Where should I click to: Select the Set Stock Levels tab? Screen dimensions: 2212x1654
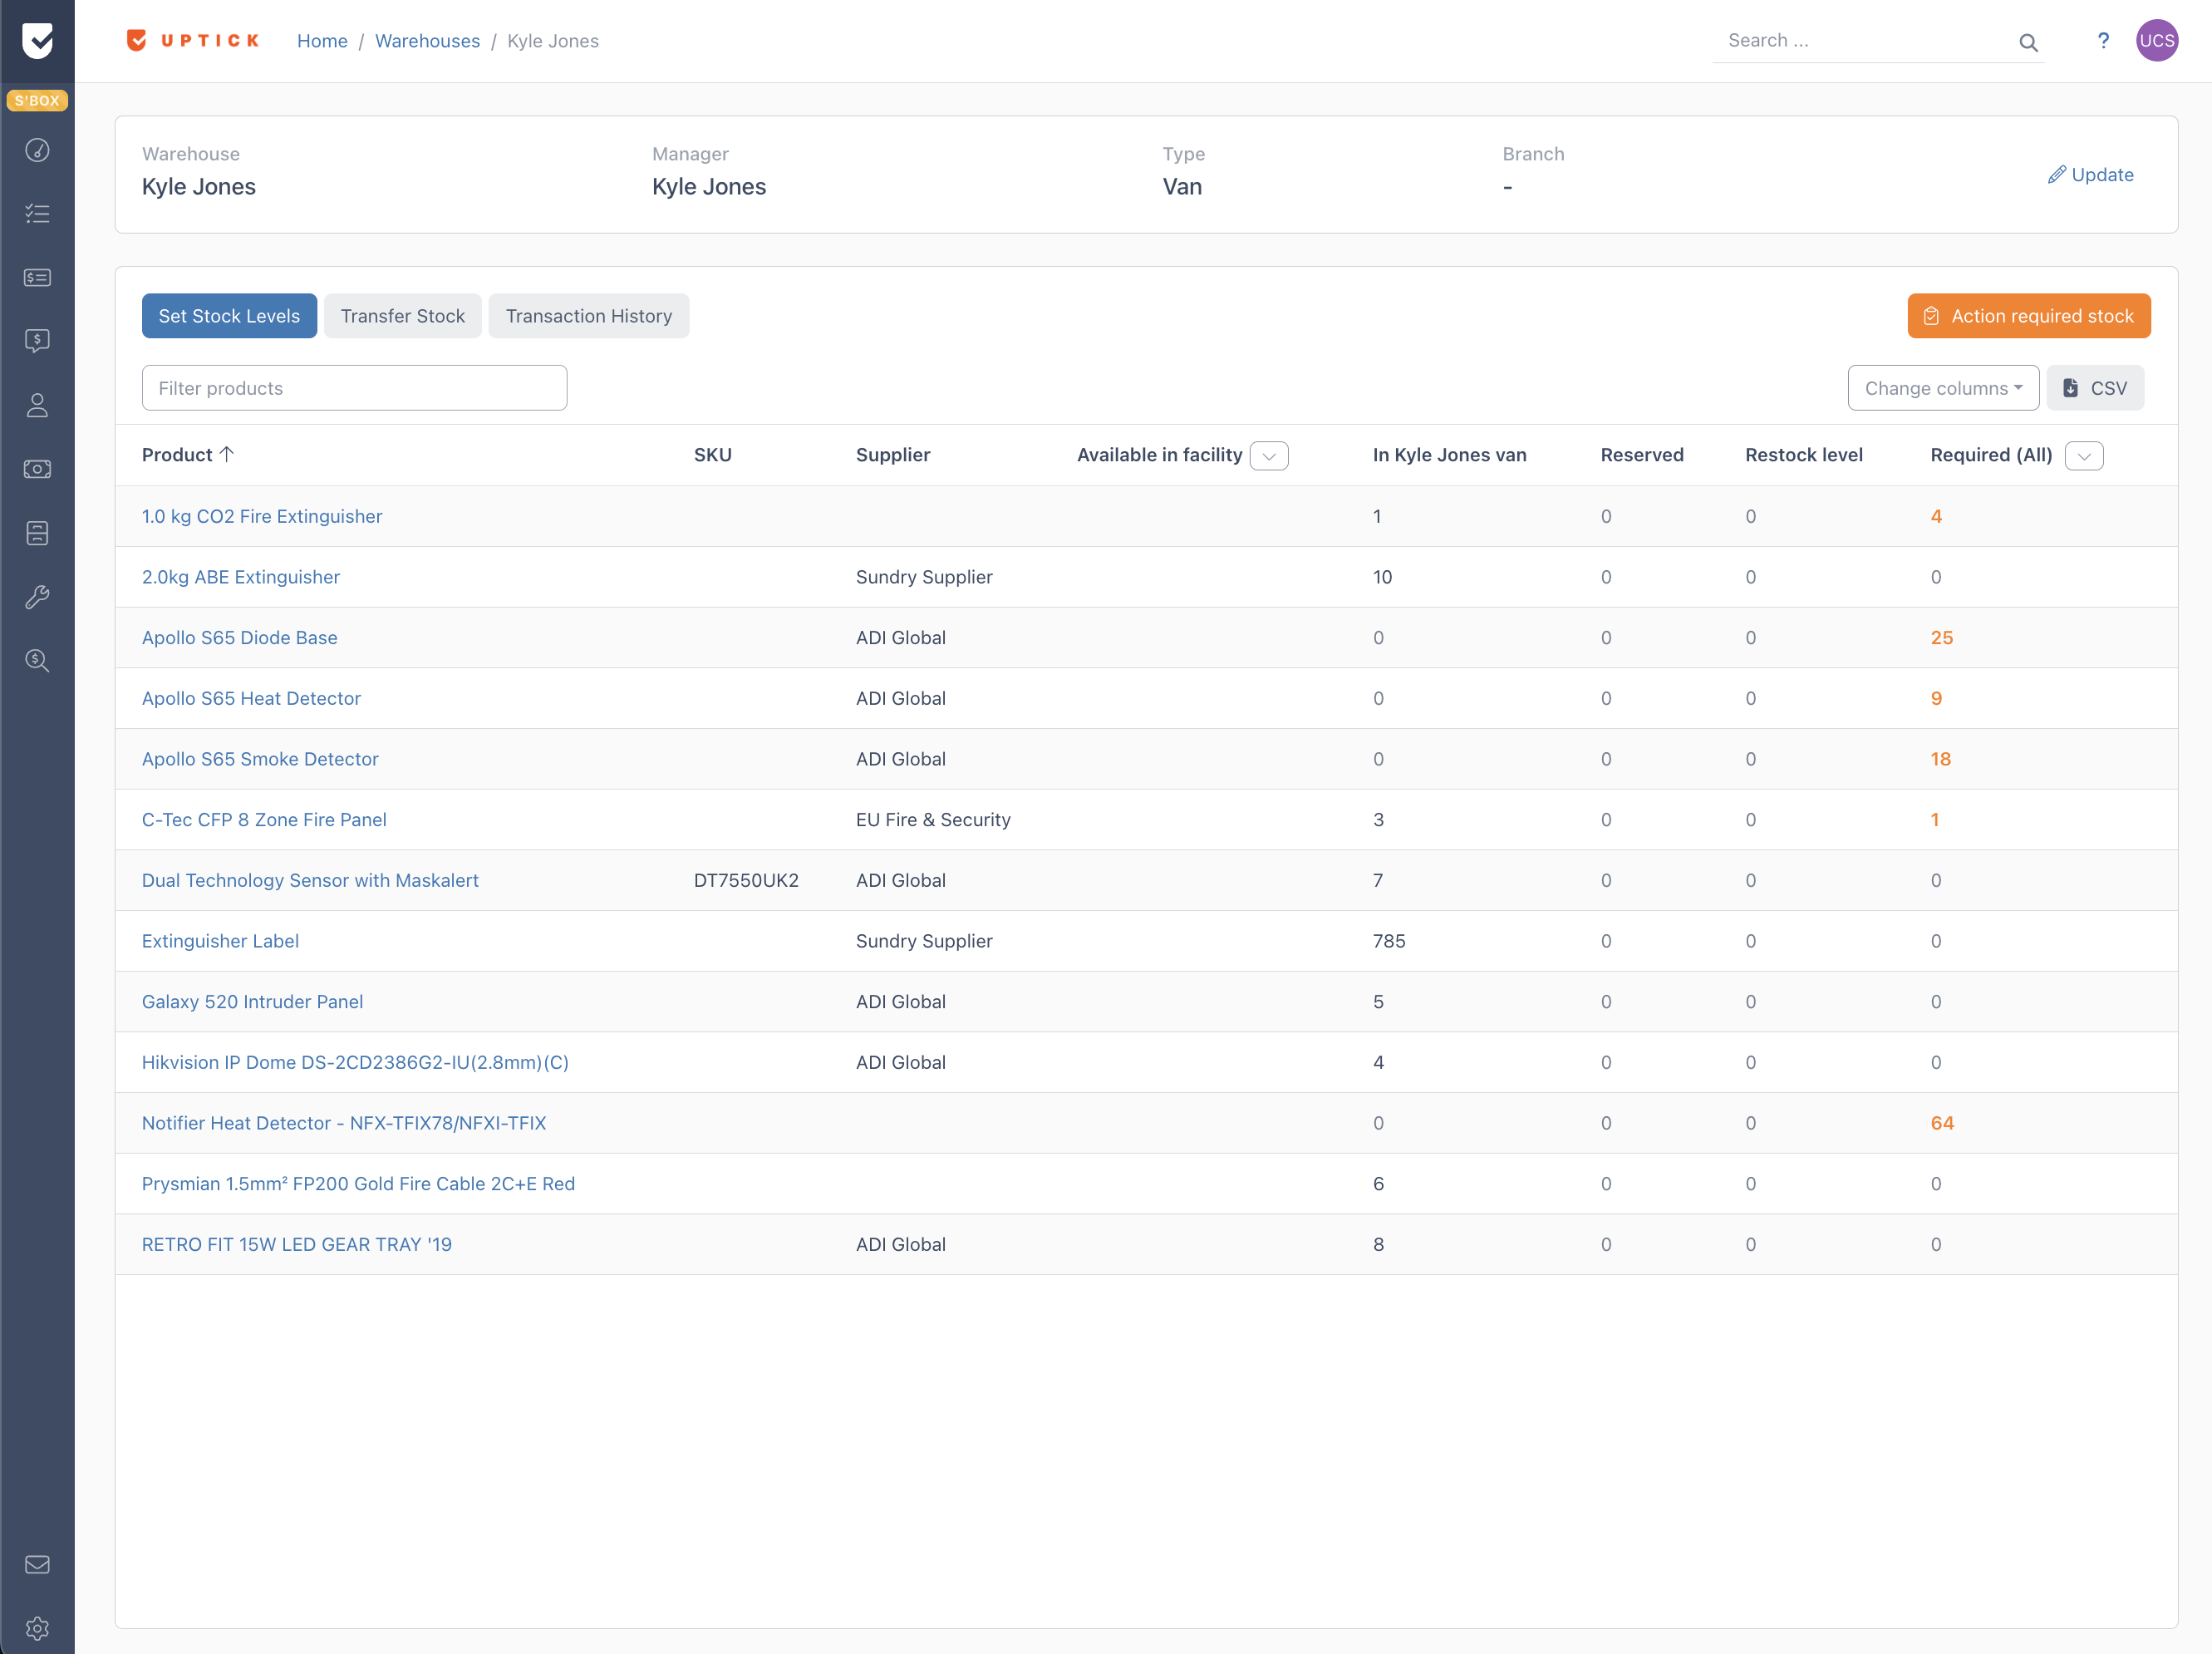tap(229, 316)
